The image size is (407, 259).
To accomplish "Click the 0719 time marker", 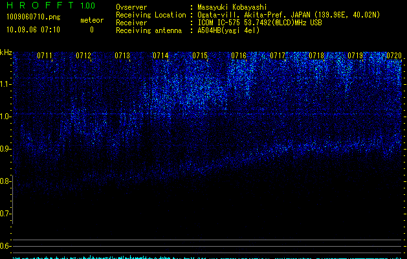I will [355, 55].
